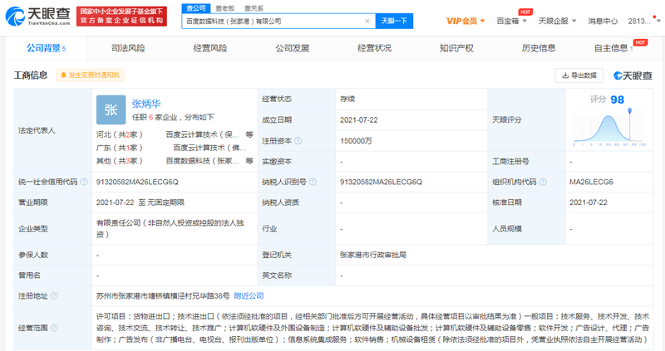The height and width of the screenshot is (351, 665).
Task: Open the legal representative 张炳华 link
Action: coord(146,104)
